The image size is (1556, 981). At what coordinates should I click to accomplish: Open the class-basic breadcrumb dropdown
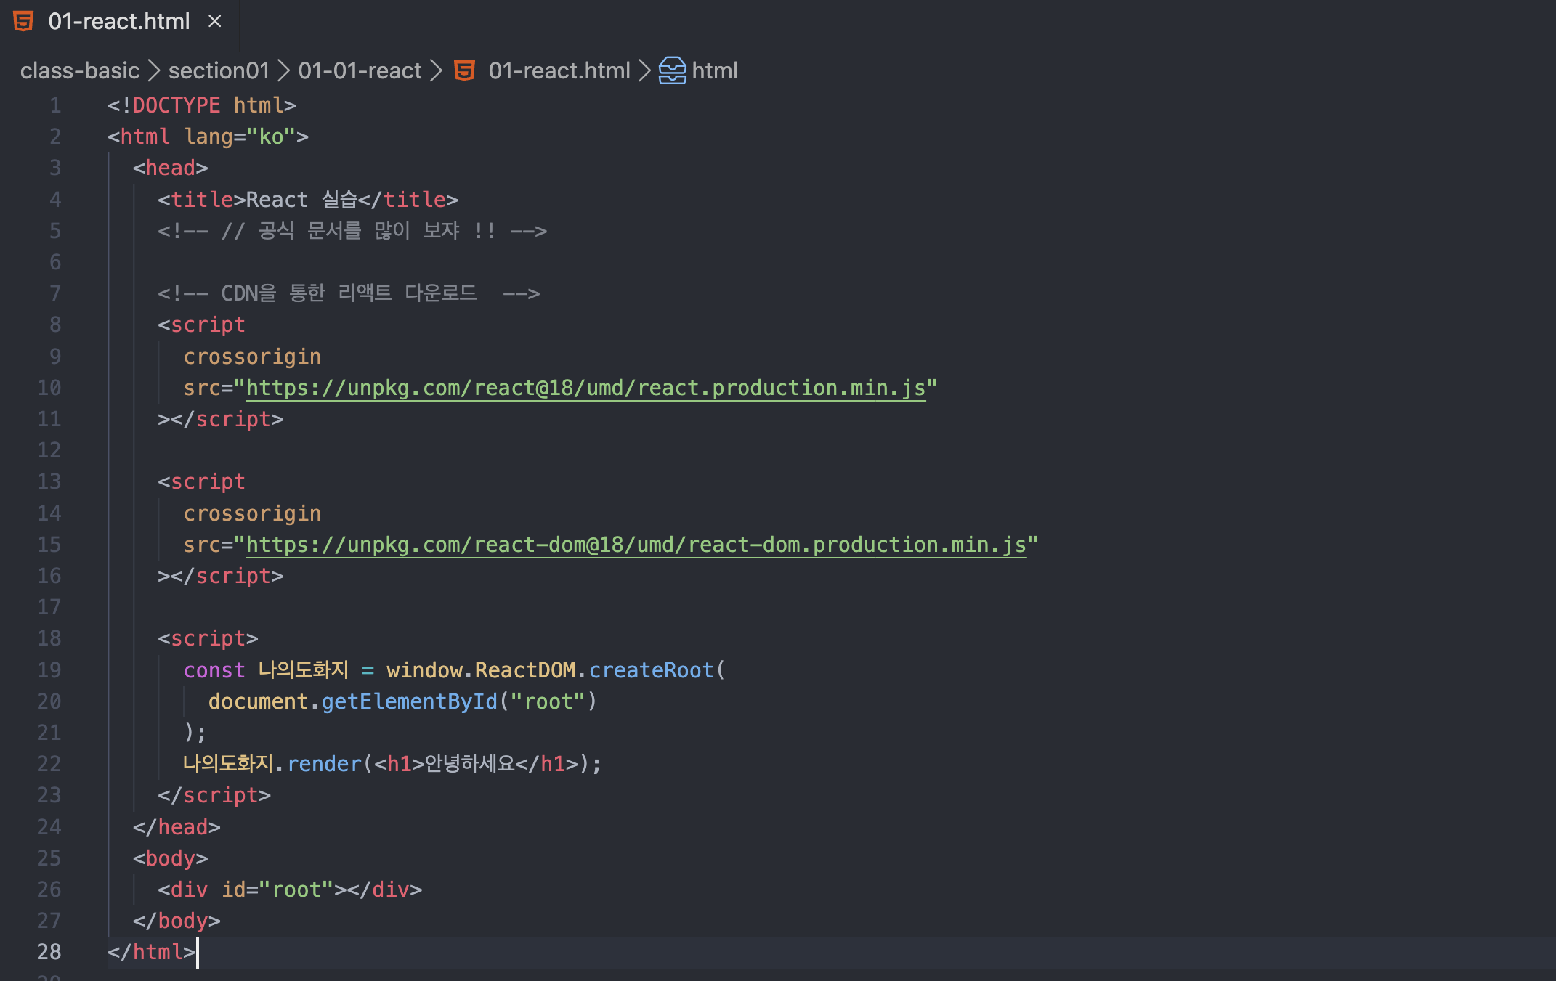click(80, 70)
